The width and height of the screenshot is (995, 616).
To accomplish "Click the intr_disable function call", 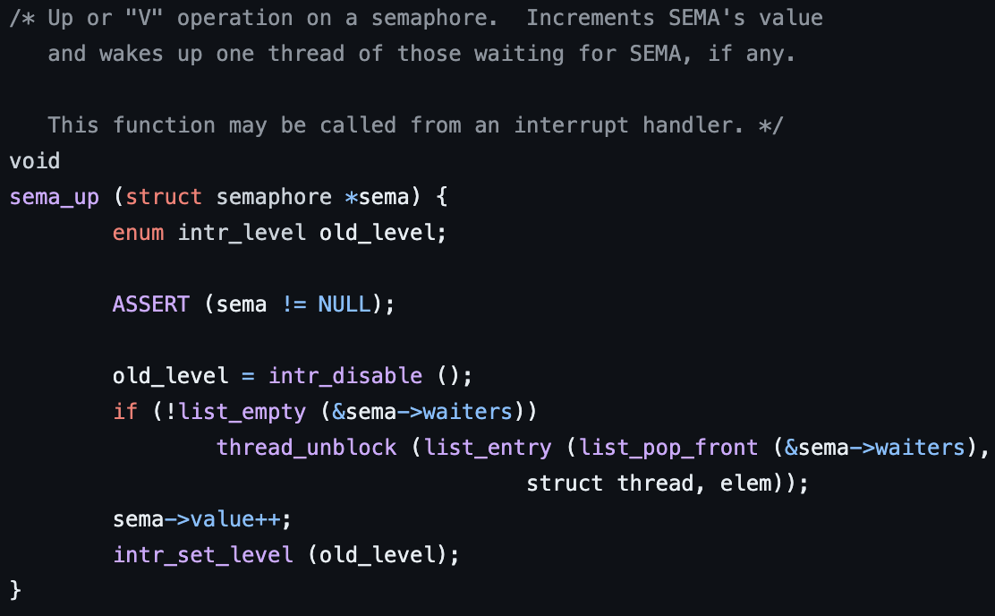I will point(345,376).
